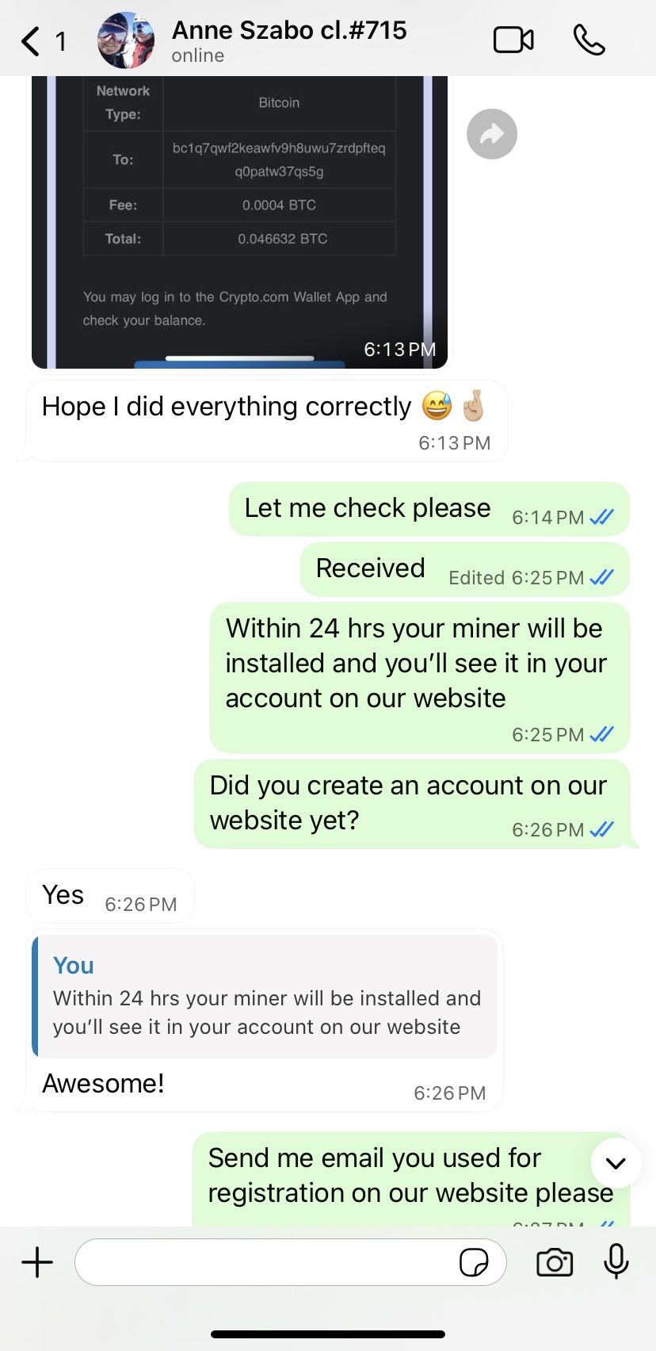Start a video call with Anne Szabo
Viewport: 656px width, 1351px height.
point(513,40)
